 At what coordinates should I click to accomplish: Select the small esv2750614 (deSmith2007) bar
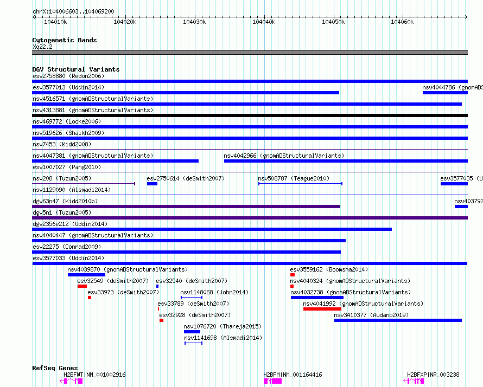[x=152, y=184]
